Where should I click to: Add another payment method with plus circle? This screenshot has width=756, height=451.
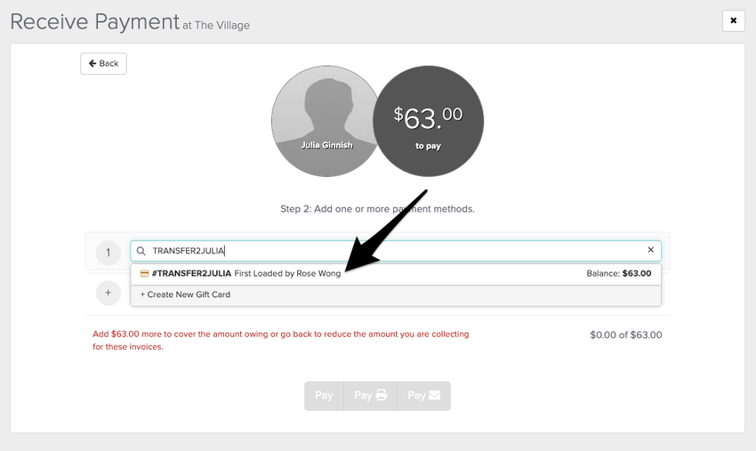[x=108, y=293]
